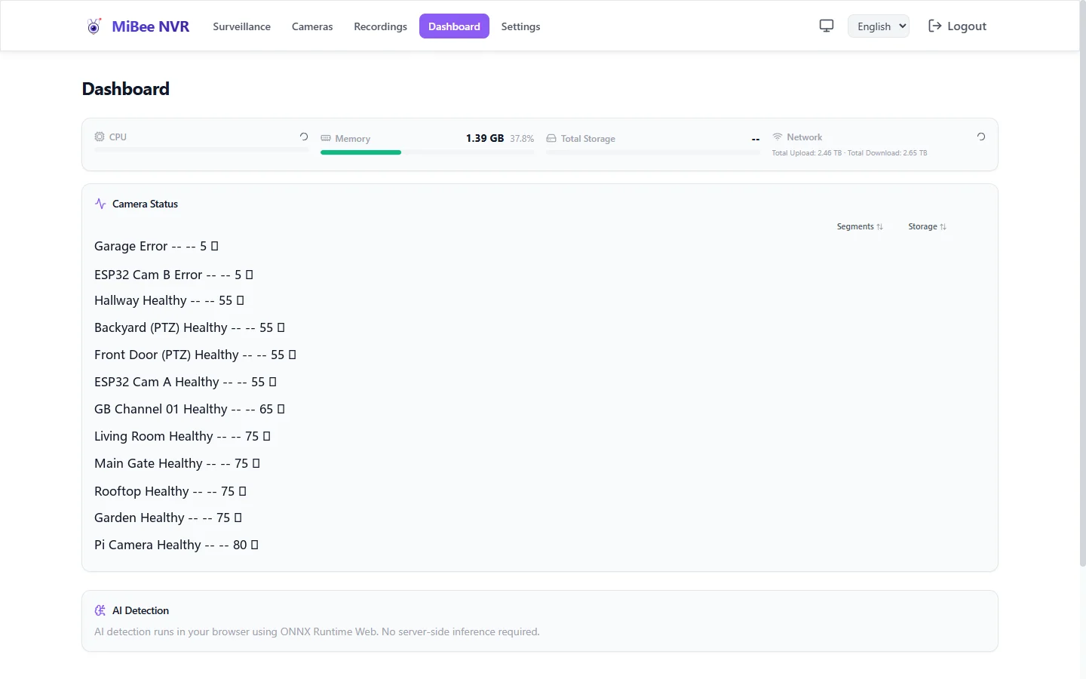Click the AI Detection icon
This screenshot has width=1086, height=679.
[100, 610]
